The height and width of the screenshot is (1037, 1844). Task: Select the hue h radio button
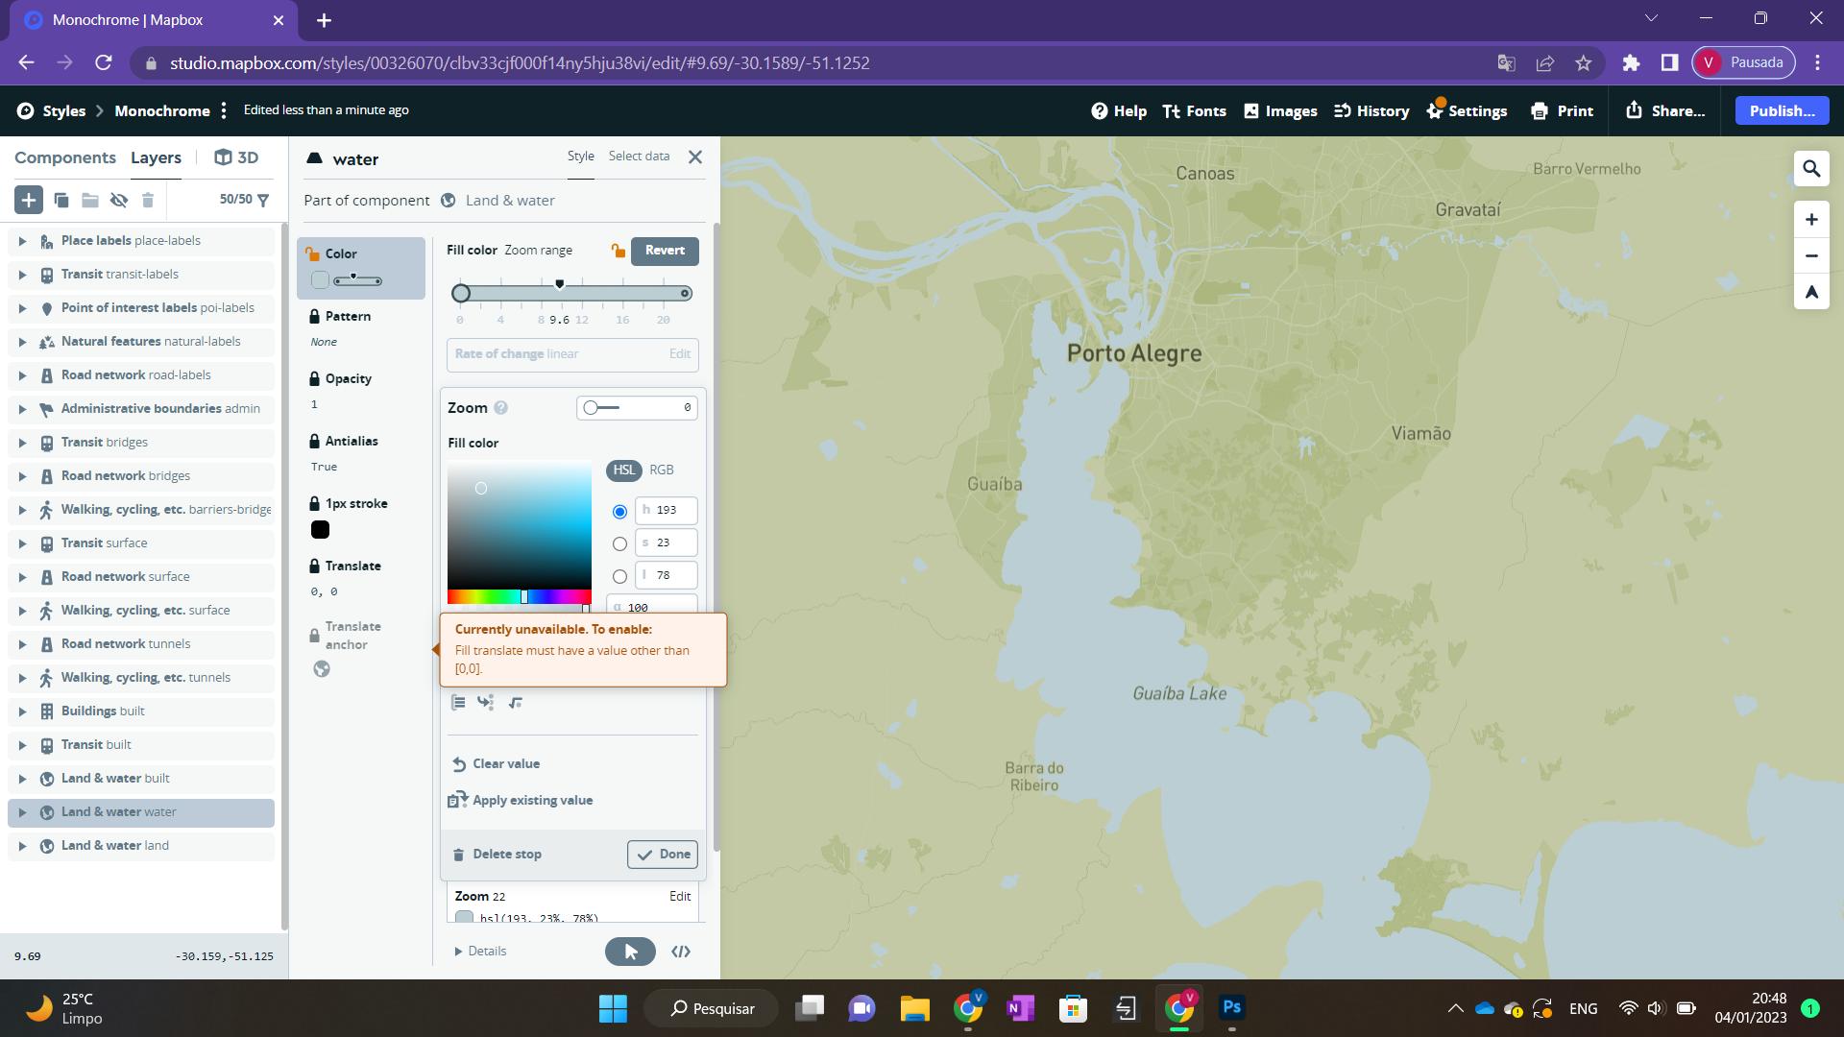[619, 512]
